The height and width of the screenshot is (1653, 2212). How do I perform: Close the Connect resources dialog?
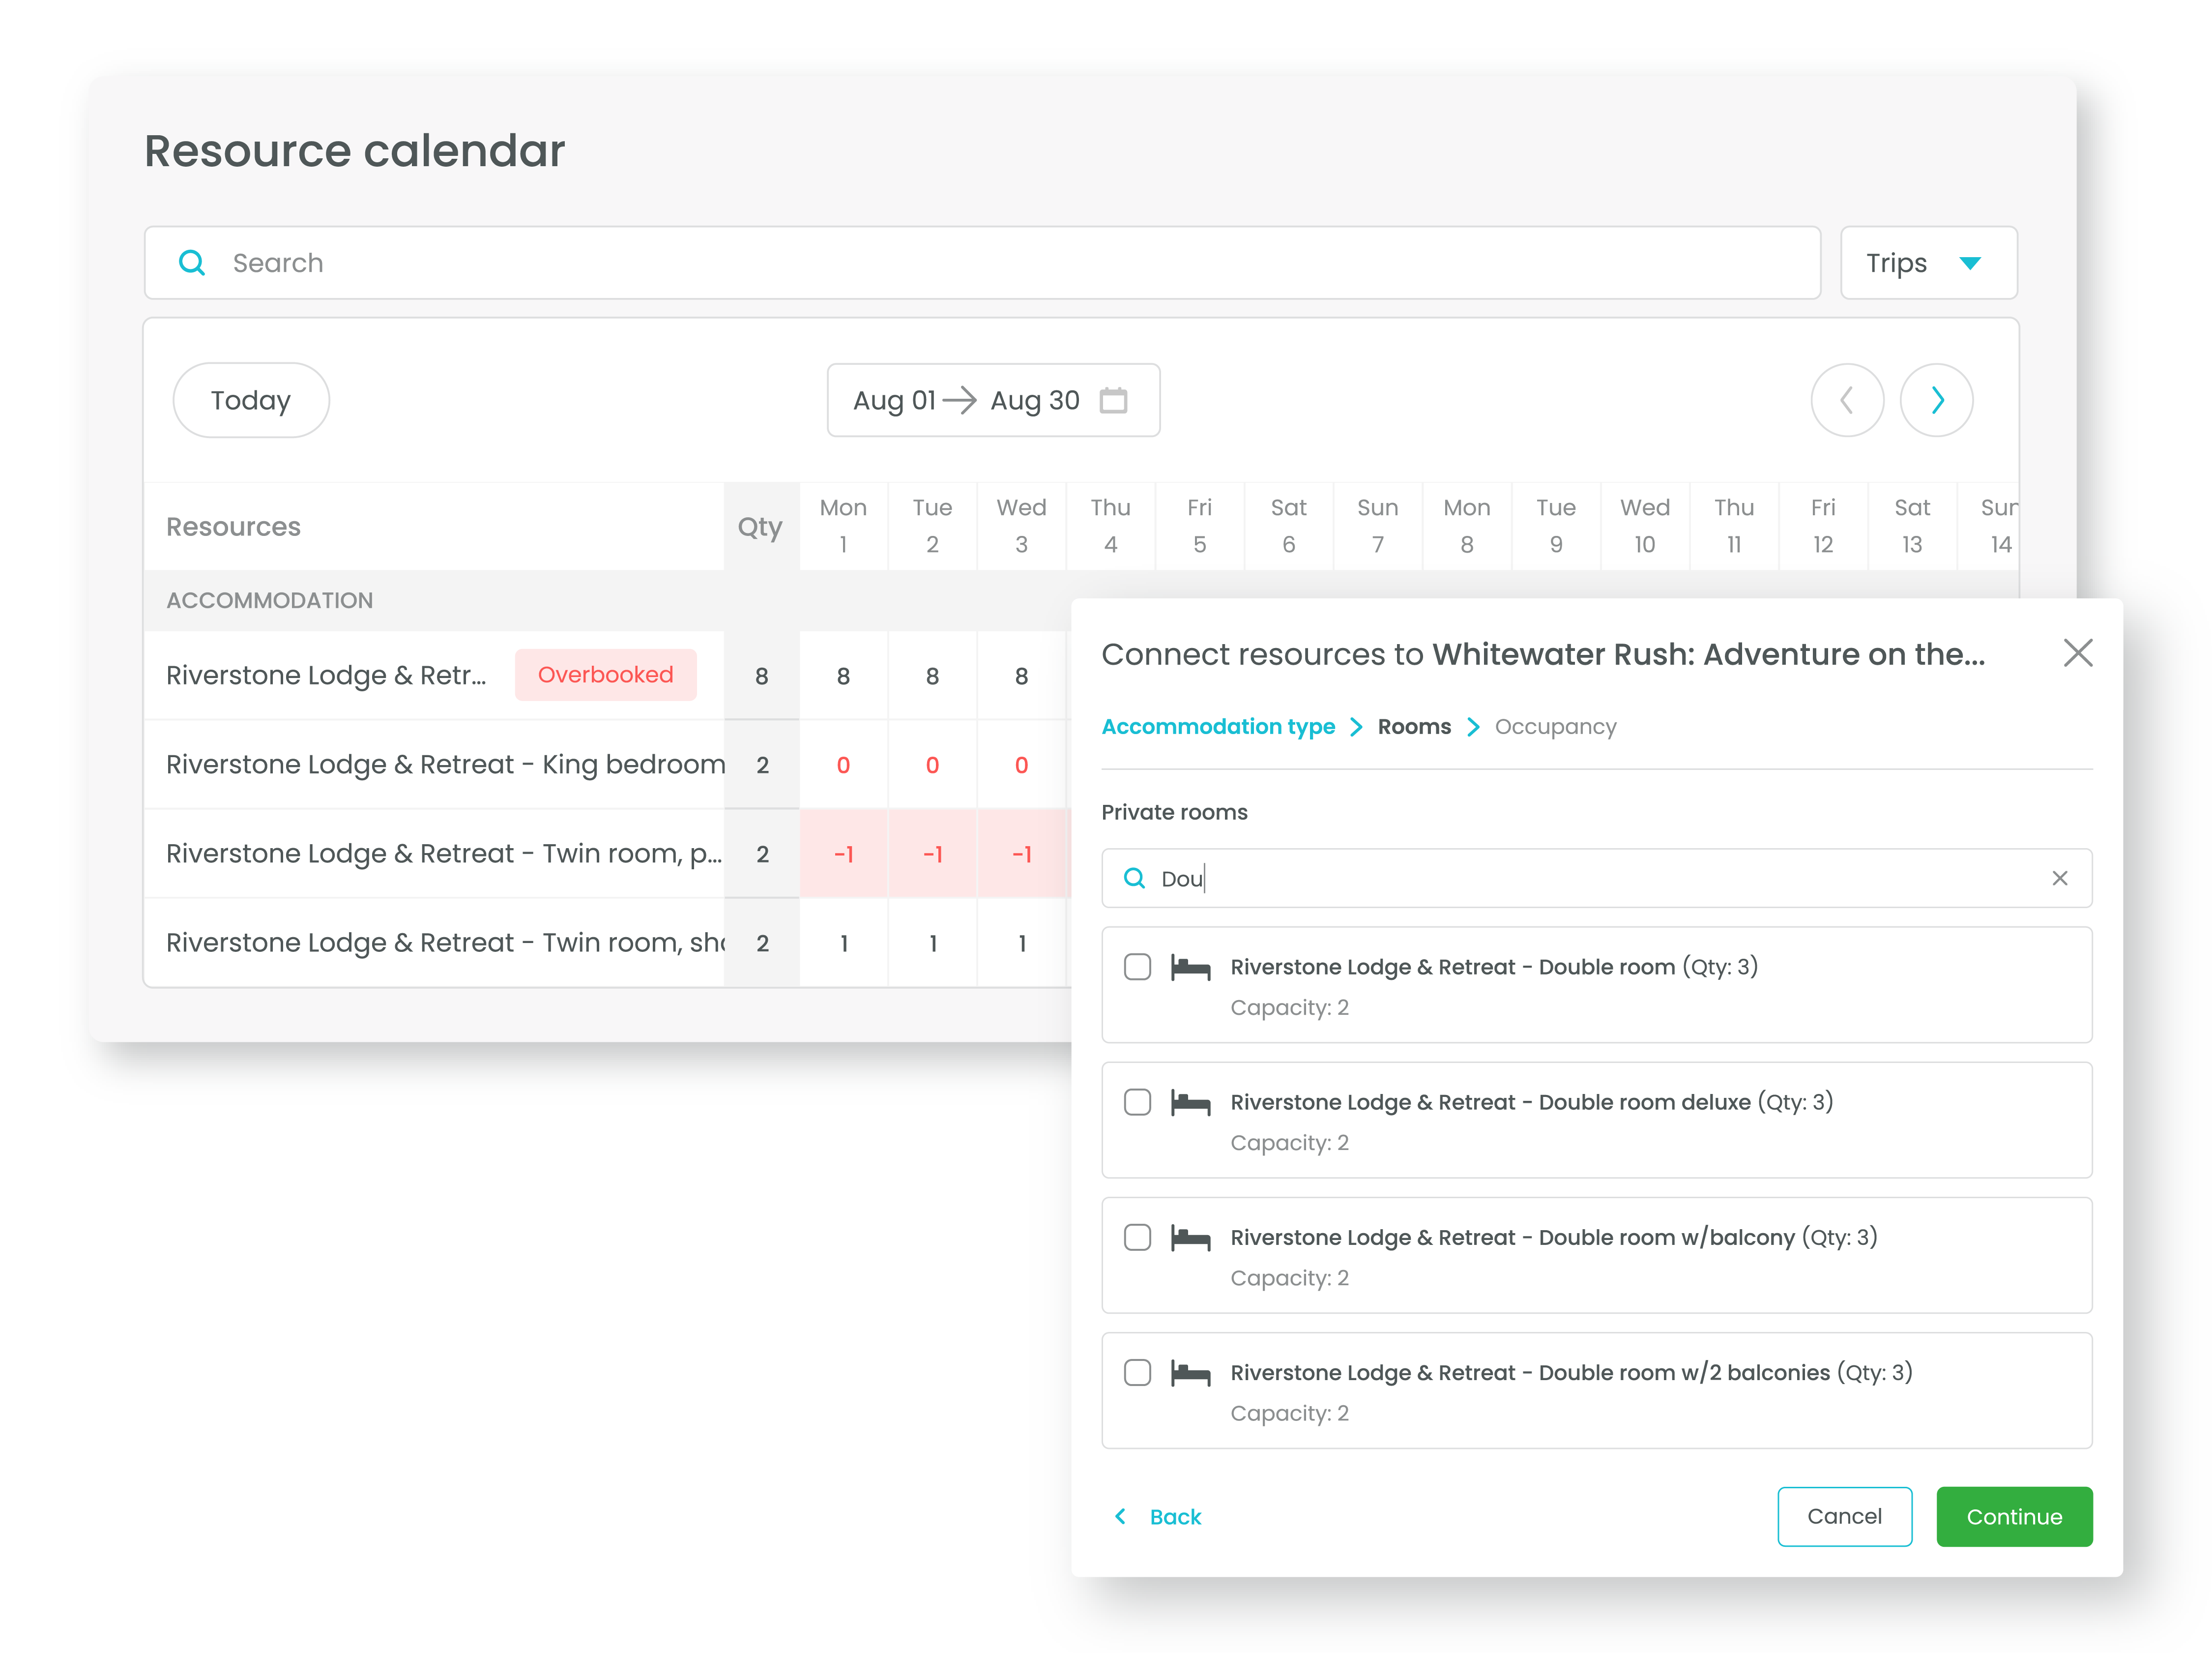click(x=2077, y=653)
